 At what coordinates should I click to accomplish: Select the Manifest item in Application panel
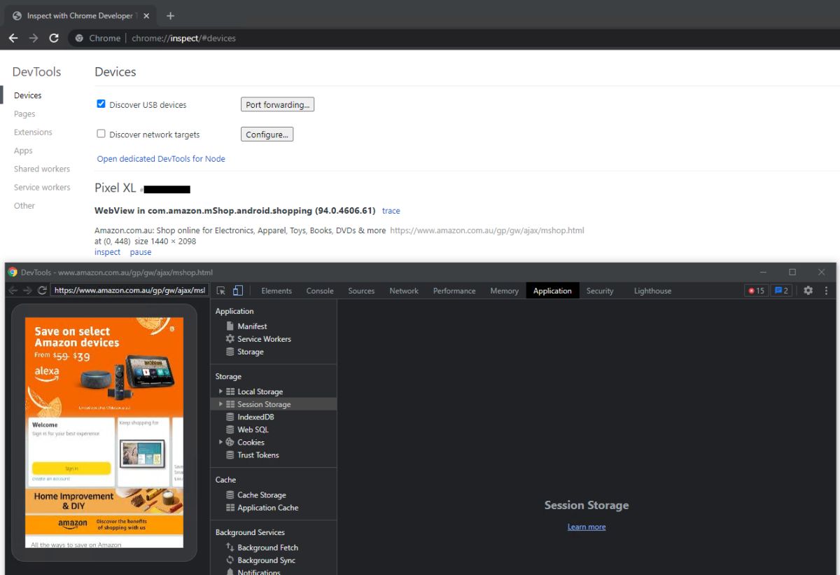[x=252, y=326]
